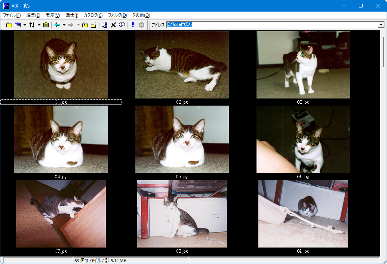Open the その他(O) menu

click(x=141, y=15)
